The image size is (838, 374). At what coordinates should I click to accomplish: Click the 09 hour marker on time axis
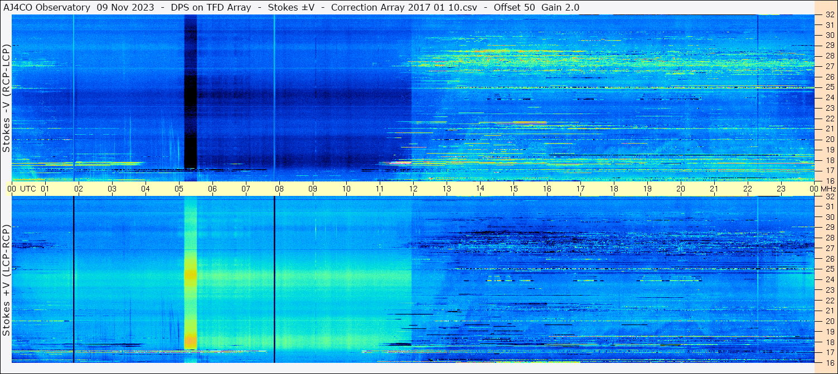[x=313, y=189]
